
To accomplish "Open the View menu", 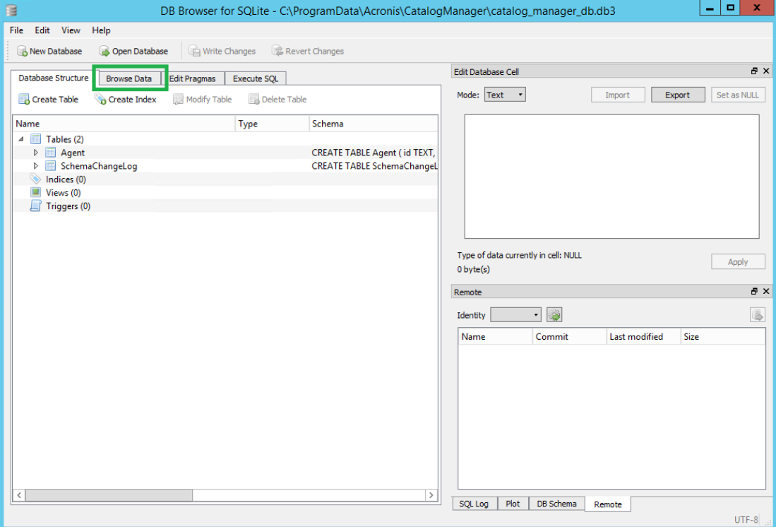I will click(x=71, y=30).
